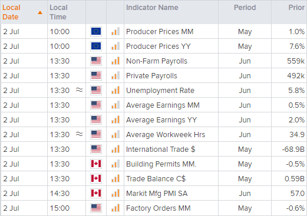Click US flag icon for International Trade $
307x216 pixels.
point(96,149)
